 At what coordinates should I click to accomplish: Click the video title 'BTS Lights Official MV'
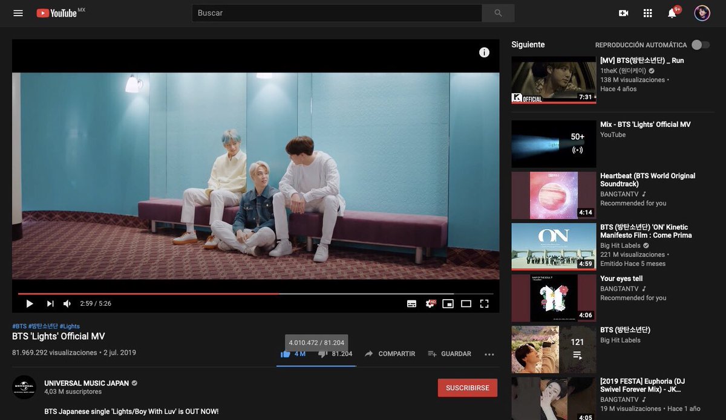[59, 336]
